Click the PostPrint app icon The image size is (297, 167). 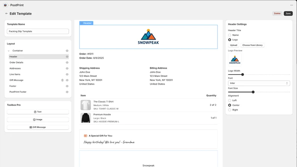point(5,5)
